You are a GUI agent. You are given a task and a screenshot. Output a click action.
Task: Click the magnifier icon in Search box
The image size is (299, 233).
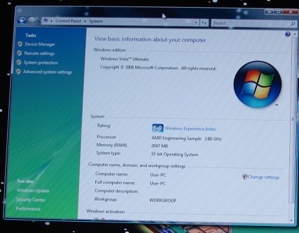click(x=292, y=24)
